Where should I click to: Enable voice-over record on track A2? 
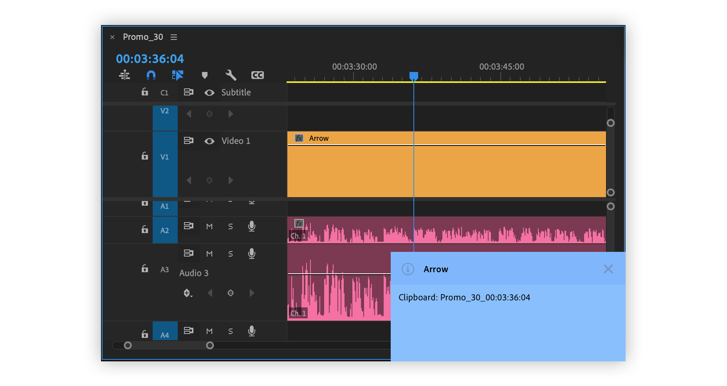pos(251,226)
